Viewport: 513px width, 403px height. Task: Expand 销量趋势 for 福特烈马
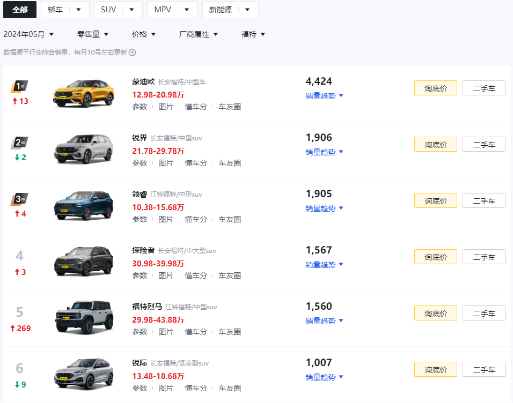324,320
